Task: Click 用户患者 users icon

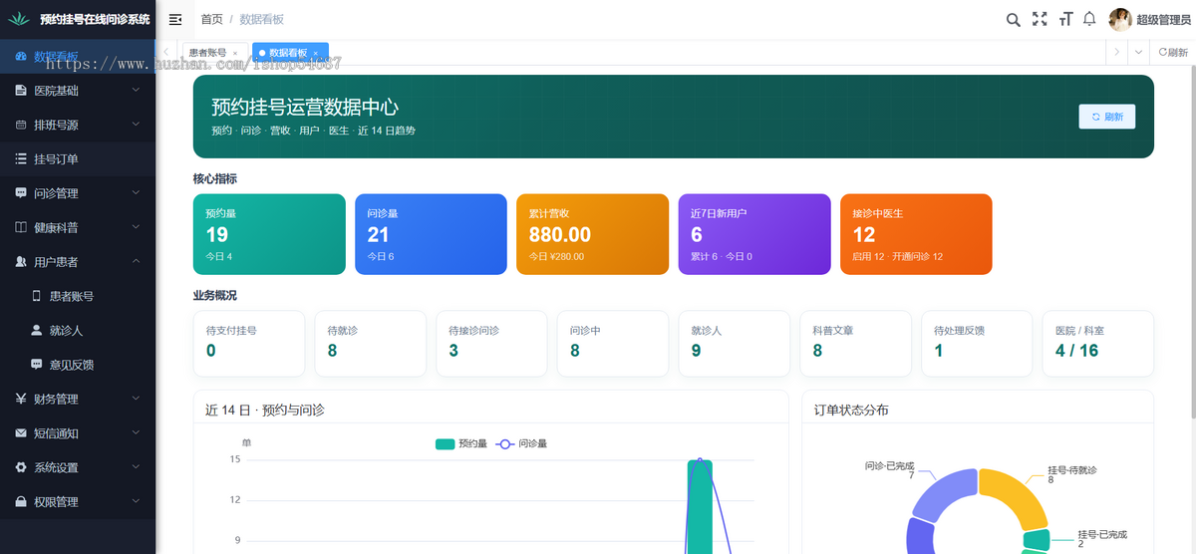Action: [x=22, y=262]
